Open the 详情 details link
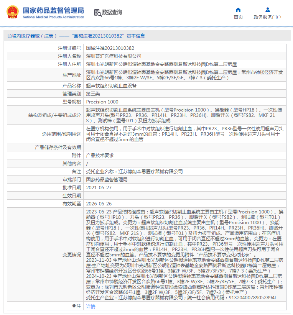The width and height of the screenshot is (293, 315). point(91,306)
